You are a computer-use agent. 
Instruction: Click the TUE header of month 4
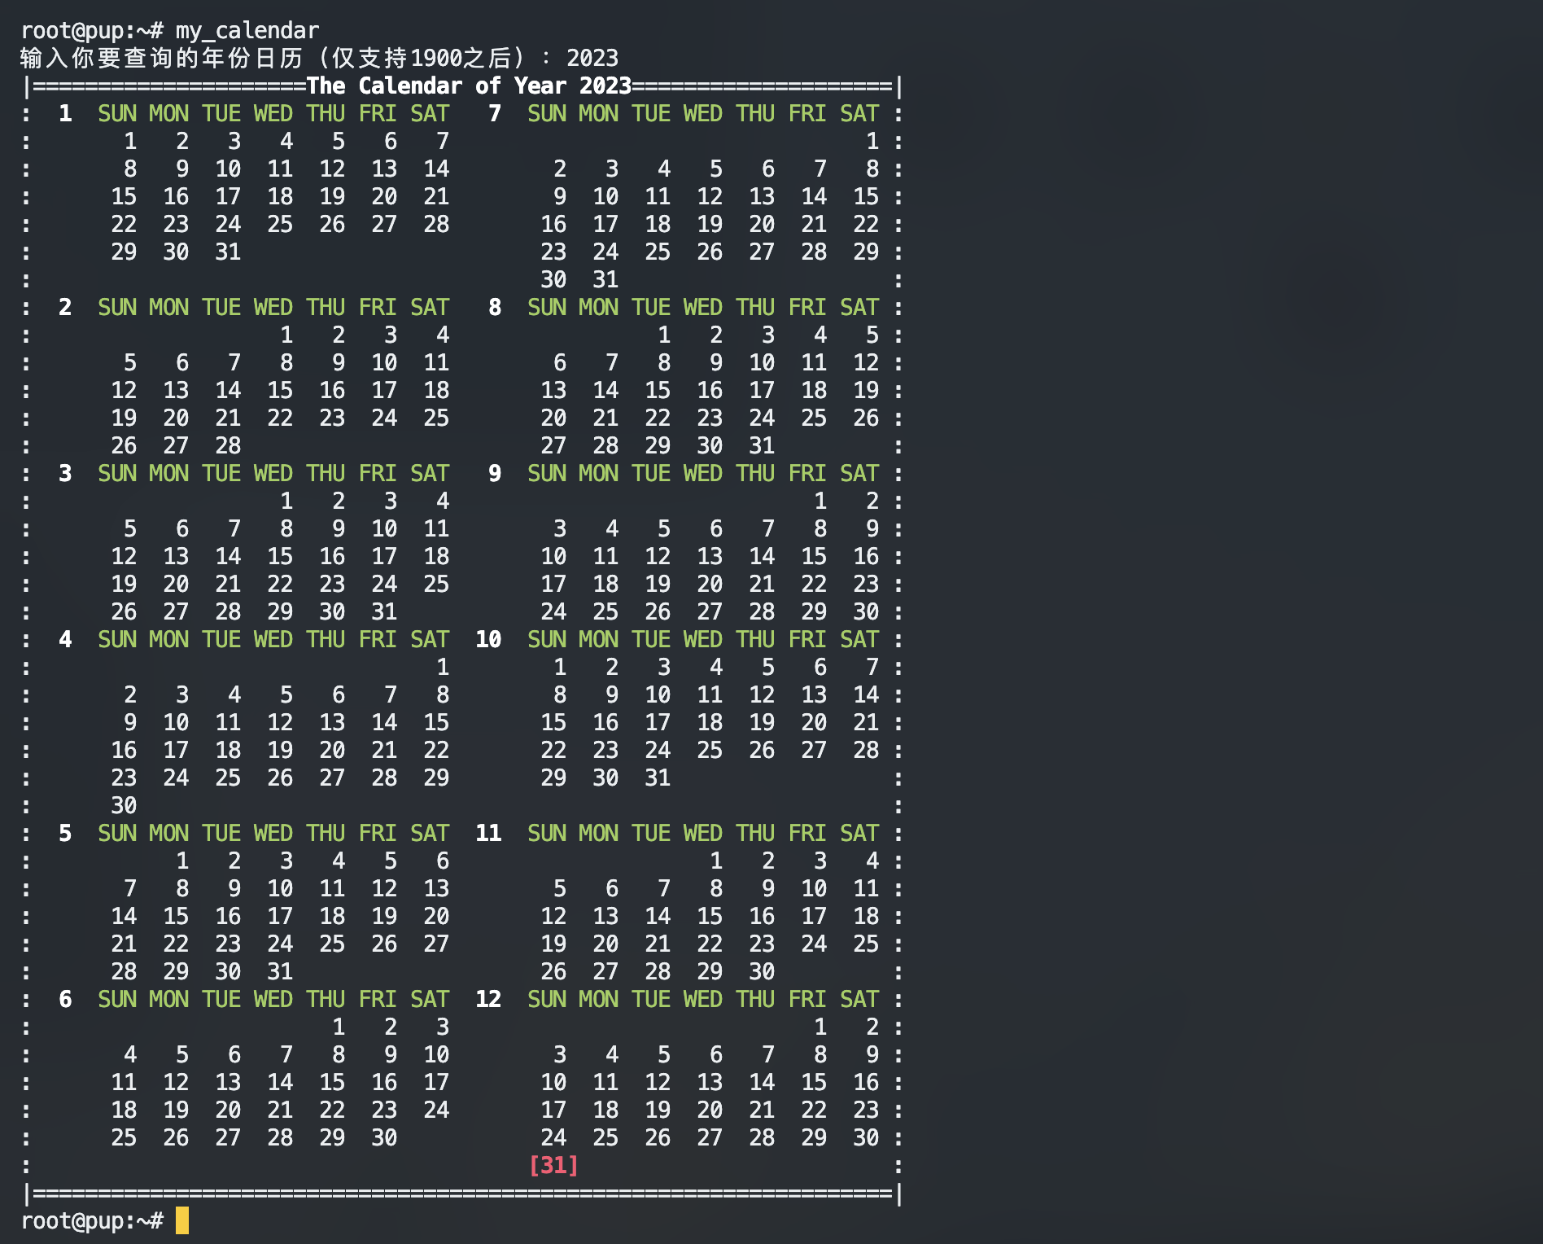[221, 639]
